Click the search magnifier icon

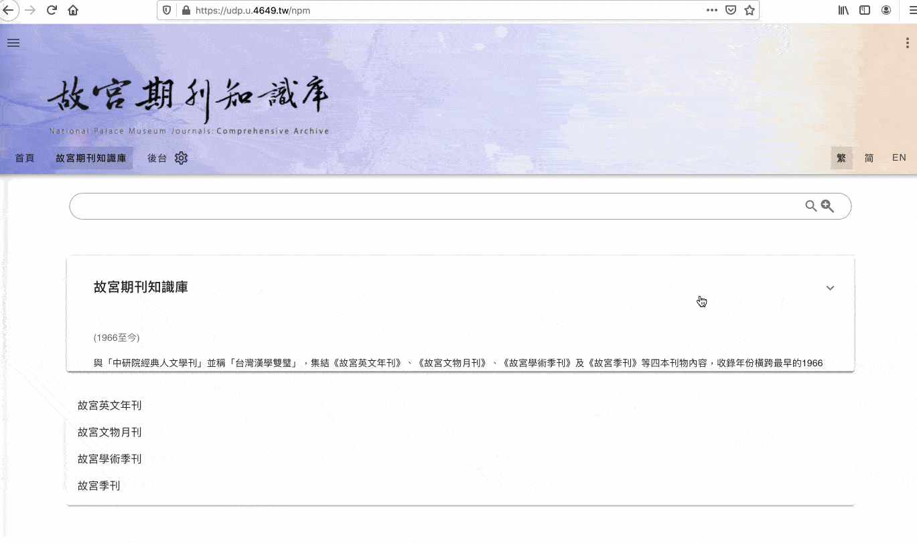coord(810,206)
